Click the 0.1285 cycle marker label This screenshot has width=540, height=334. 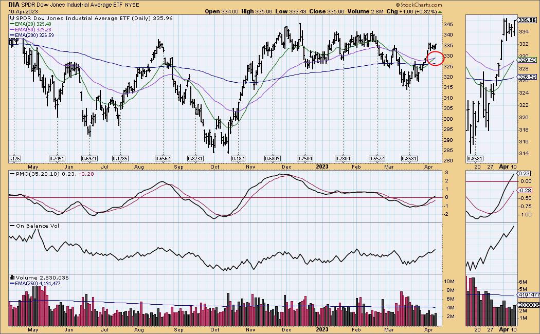click(x=120, y=159)
